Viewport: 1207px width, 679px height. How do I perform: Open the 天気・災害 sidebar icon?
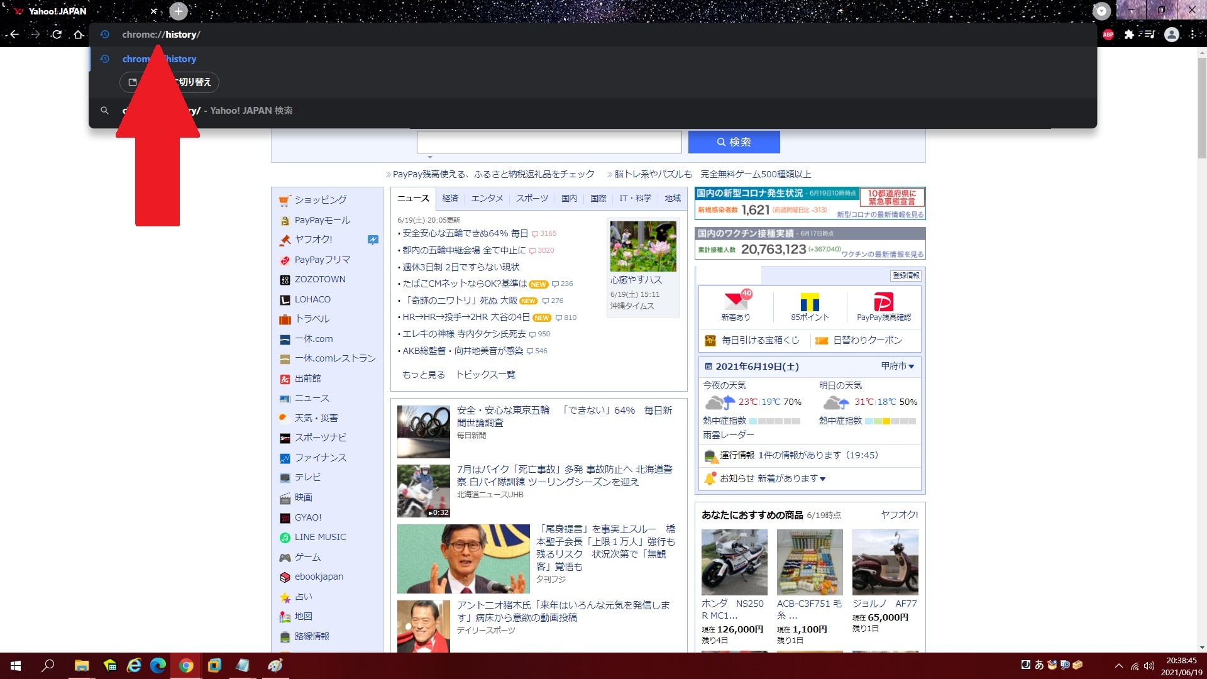[x=285, y=418]
